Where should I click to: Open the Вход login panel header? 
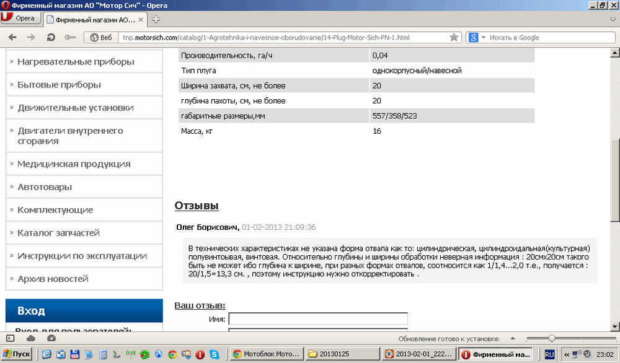(x=84, y=310)
